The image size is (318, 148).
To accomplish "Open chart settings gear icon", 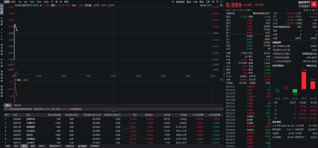I will click(213, 2).
